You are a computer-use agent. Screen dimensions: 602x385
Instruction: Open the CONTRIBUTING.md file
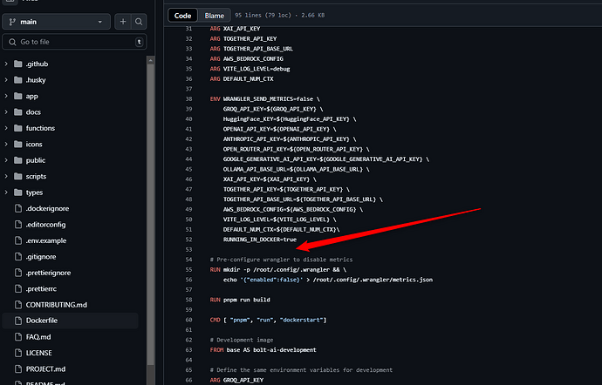click(x=57, y=305)
